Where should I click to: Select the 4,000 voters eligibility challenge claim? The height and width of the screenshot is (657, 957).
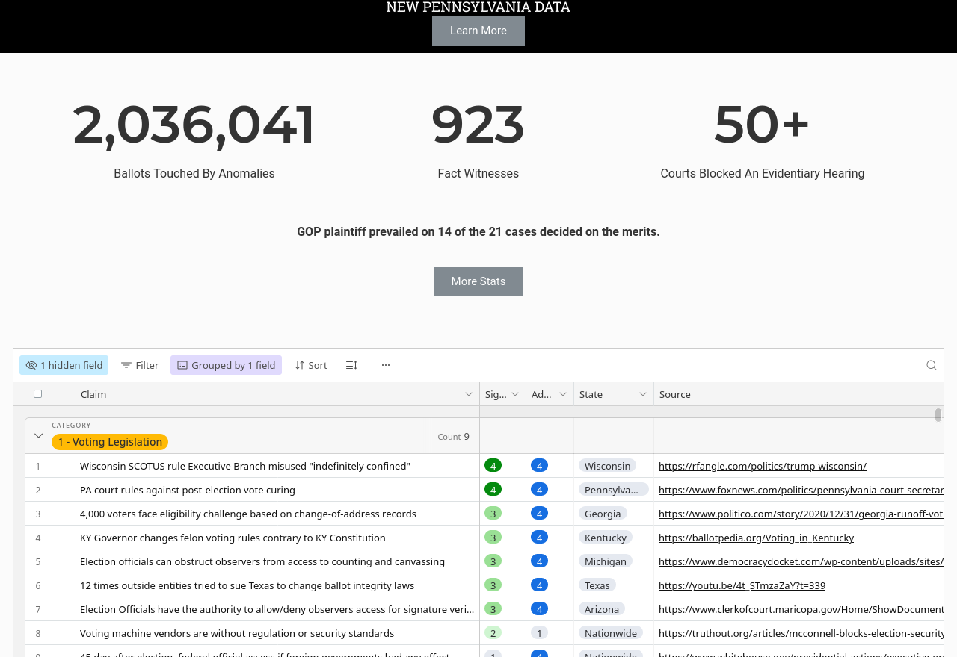point(248,514)
